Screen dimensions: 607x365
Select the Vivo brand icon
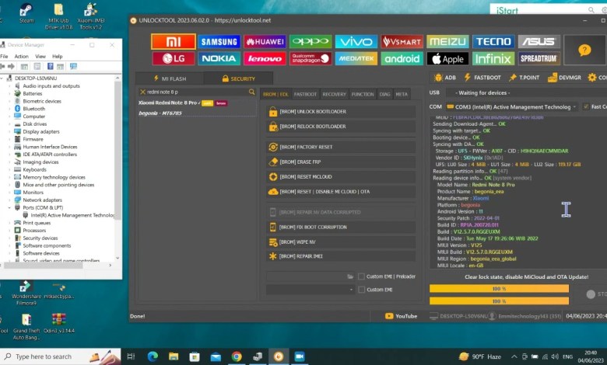[356, 41]
